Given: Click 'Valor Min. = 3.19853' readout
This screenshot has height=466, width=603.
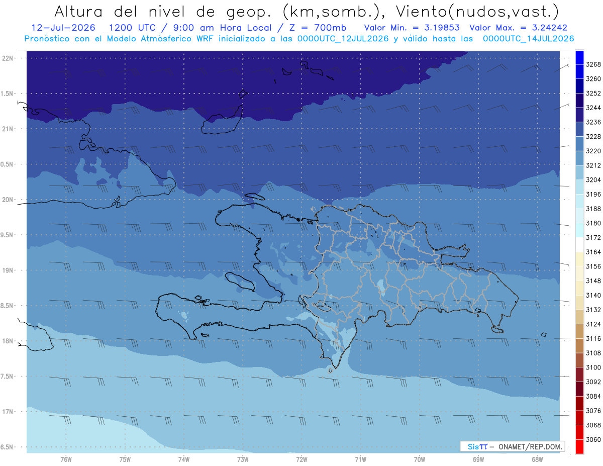Looking at the screenshot, I should (412, 28).
